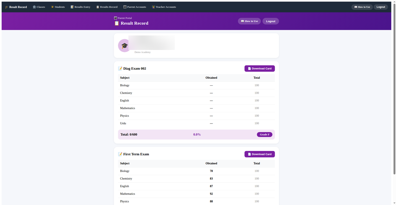Click Biology score 78 in First Term
The image size is (396, 205).
pyautogui.click(x=211, y=171)
